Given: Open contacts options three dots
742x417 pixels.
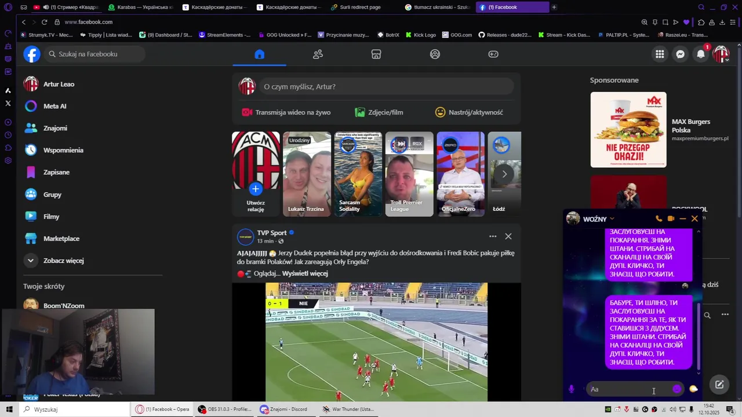Looking at the screenshot, I should [725, 314].
